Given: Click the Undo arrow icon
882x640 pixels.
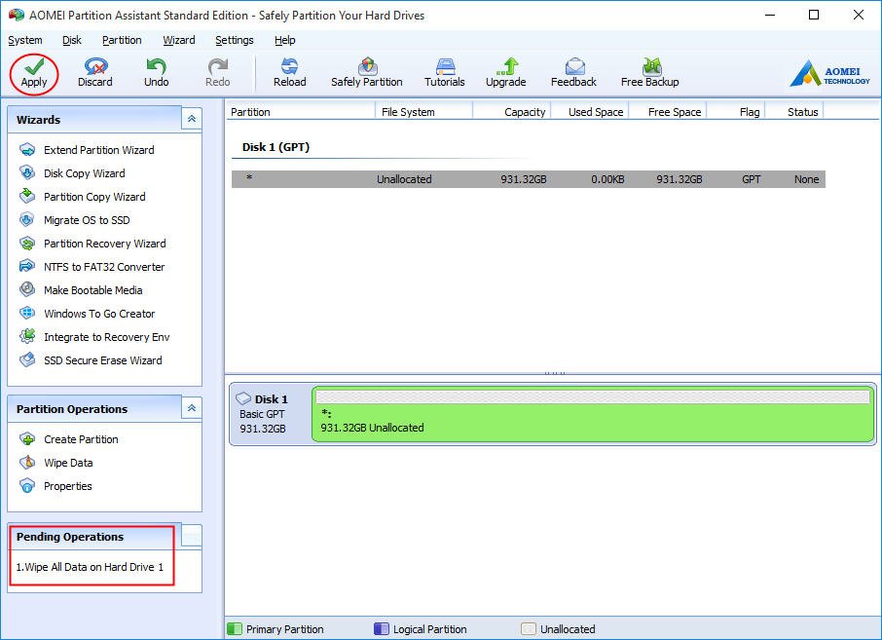Looking at the screenshot, I should point(157,66).
